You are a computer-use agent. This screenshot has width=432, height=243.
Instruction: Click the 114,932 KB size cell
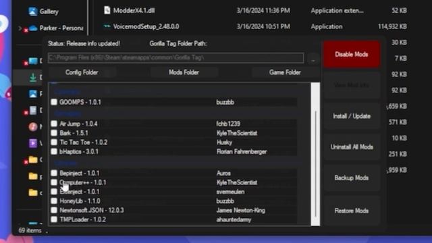tap(392, 26)
